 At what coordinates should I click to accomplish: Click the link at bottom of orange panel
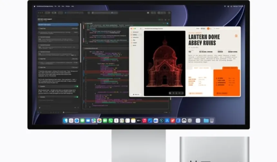click(x=222, y=93)
